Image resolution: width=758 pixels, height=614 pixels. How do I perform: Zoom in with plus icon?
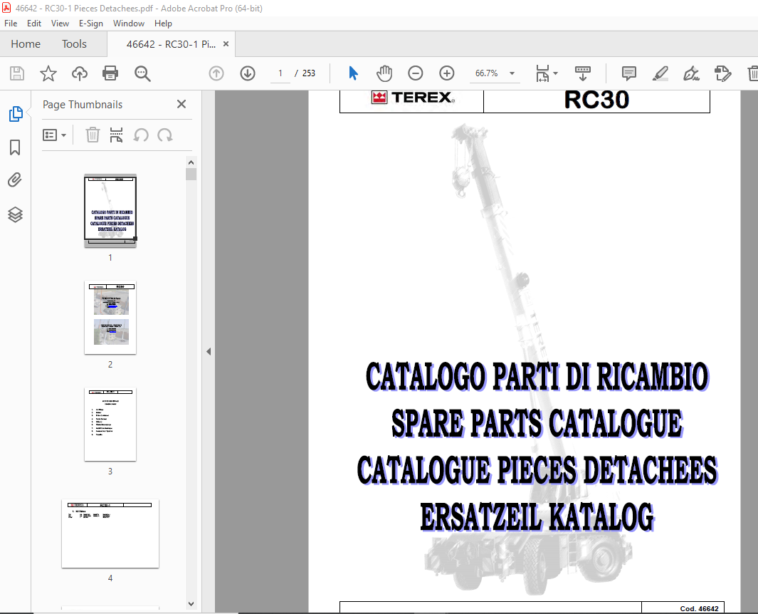pos(447,73)
